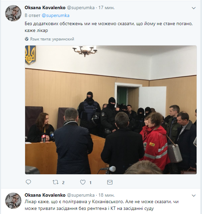
Task: Click the like count 1
Action: coord(90,182)
